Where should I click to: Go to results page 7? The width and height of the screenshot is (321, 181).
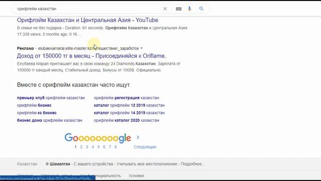click(x=110, y=147)
